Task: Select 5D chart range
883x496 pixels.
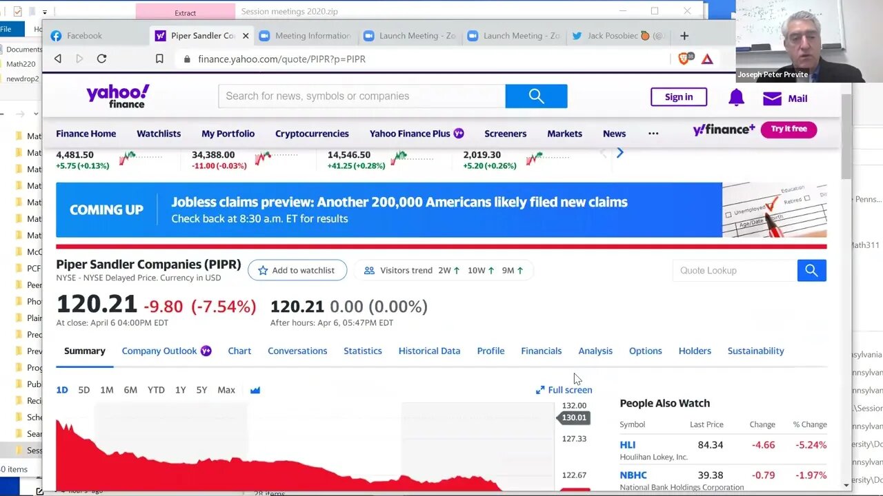Action: point(83,390)
